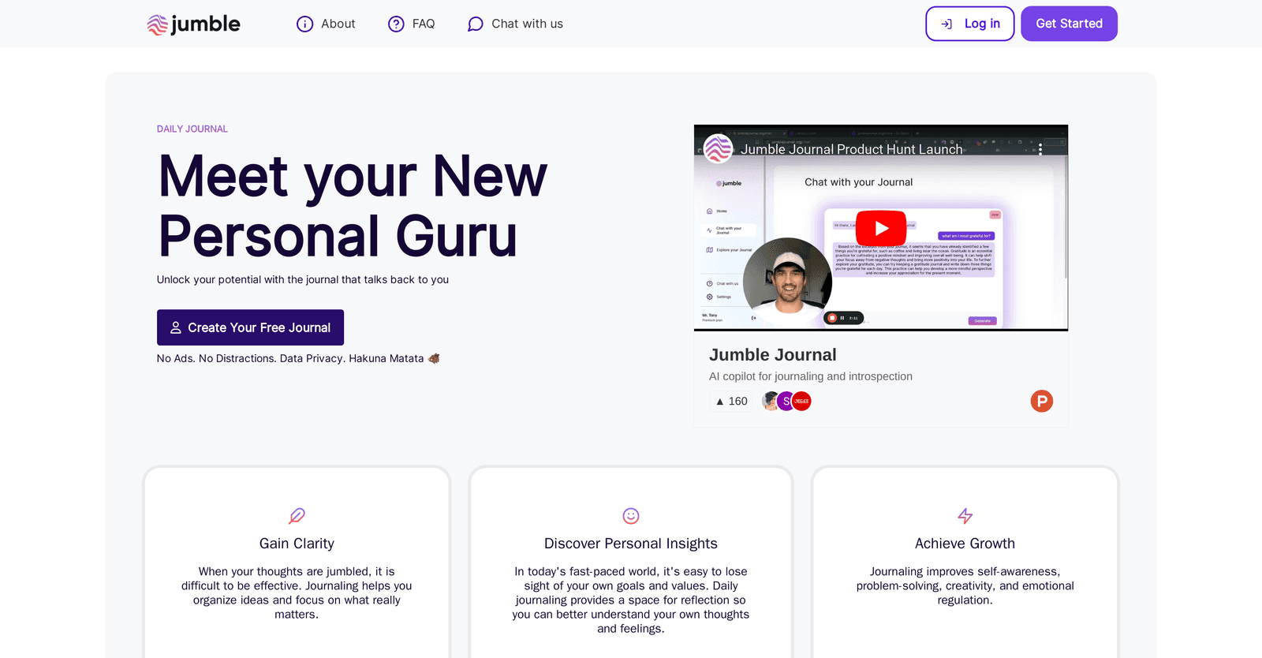1262x658 pixels.
Task: Open the FAQ page
Action: pyautogui.click(x=412, y=24)
